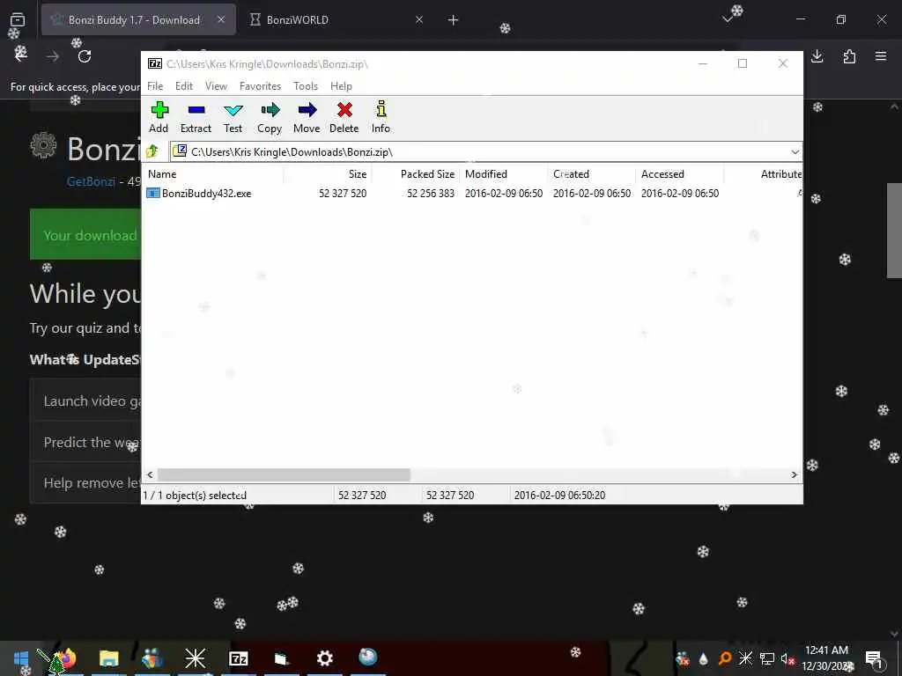Click the Test archive icon
Viewport: 902px width, 676px height.
coord(233,117)
